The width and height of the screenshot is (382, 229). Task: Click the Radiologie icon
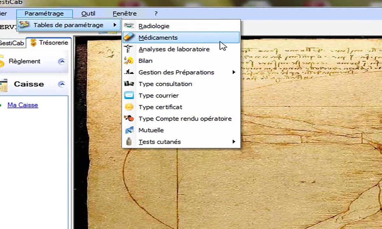129,26
